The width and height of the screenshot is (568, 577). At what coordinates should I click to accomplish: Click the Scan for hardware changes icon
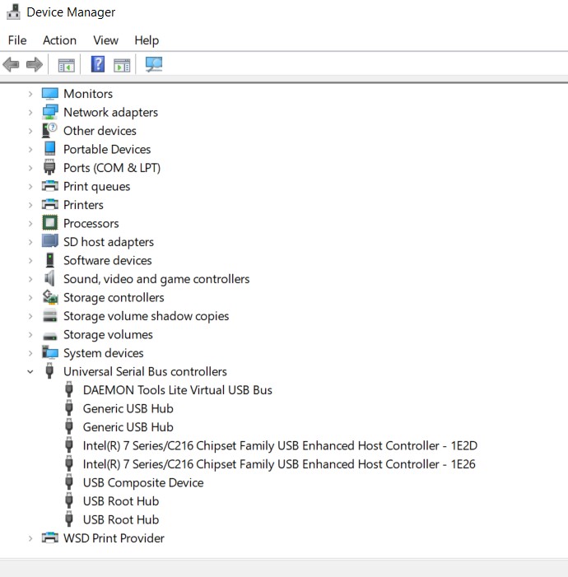pyautogui.click(x=153, y=64)
